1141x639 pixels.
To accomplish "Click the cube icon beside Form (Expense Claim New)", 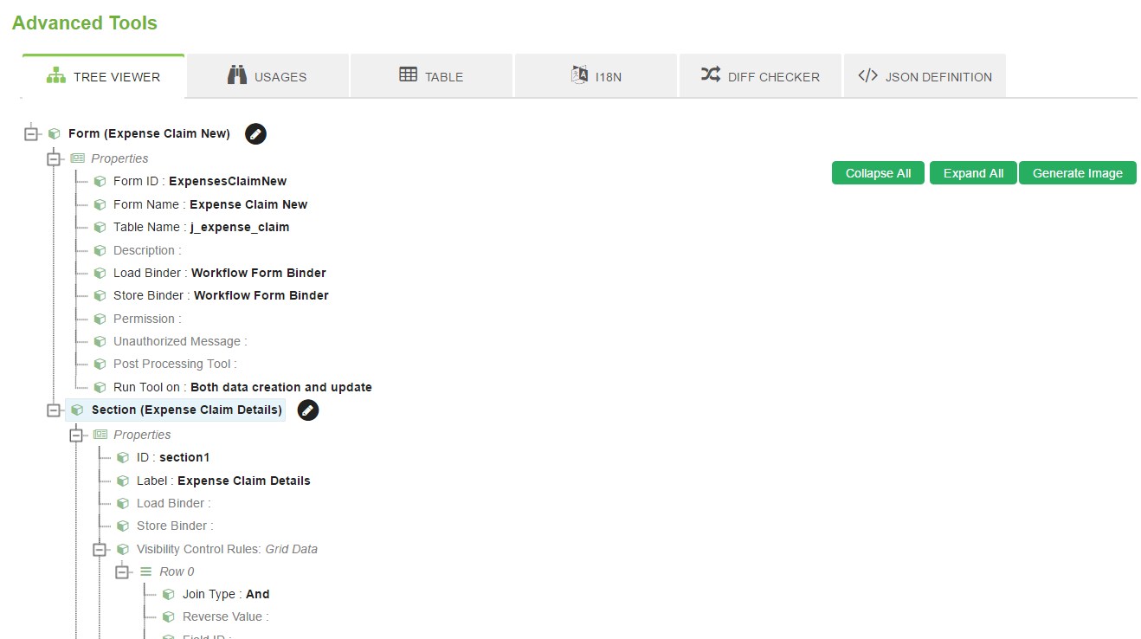I will [x=54, y=133].
